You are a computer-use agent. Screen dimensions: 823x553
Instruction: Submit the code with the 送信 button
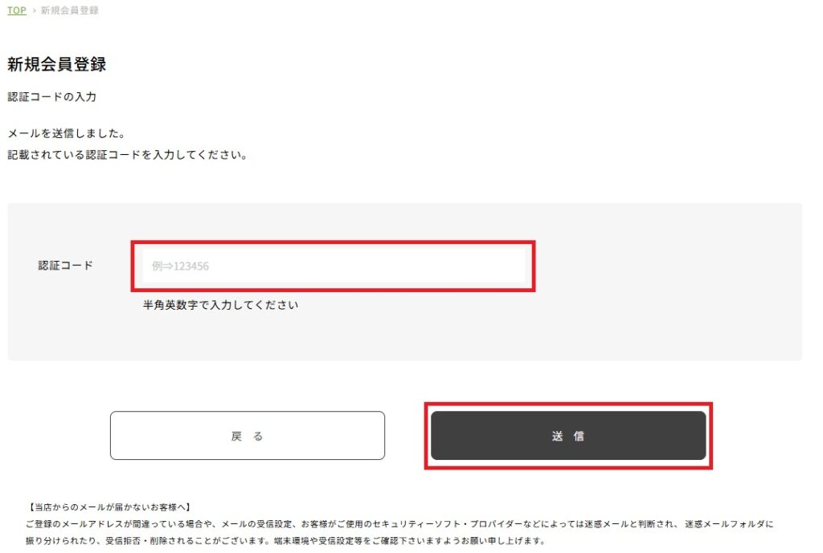coord(568,436)
